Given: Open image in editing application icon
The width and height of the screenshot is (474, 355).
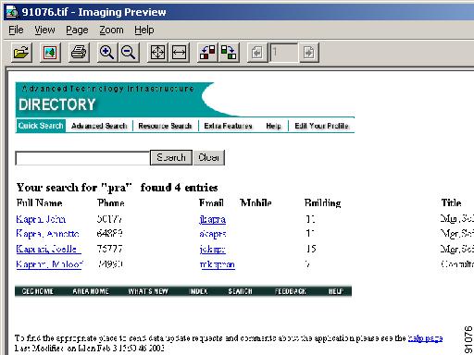Looking at the screenshot, I should click(x=50, y=53).
